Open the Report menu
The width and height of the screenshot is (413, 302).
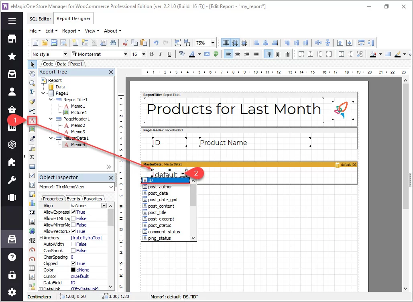click(71, 31)
